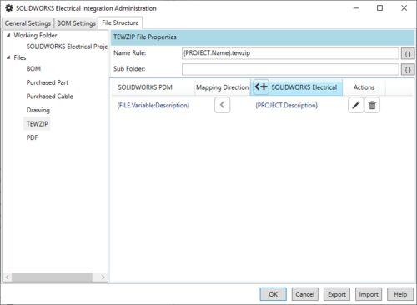Image resolution: width=417 pixels, height=305 pixels.
Task: Maximize the Integration Administration window
Action: pyautogui.click(x=379, y=8)
